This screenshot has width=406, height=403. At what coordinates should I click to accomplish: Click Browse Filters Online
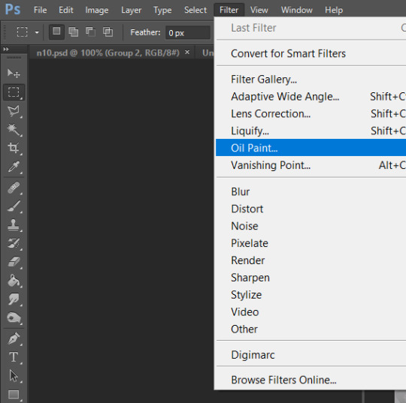(311, 380)
